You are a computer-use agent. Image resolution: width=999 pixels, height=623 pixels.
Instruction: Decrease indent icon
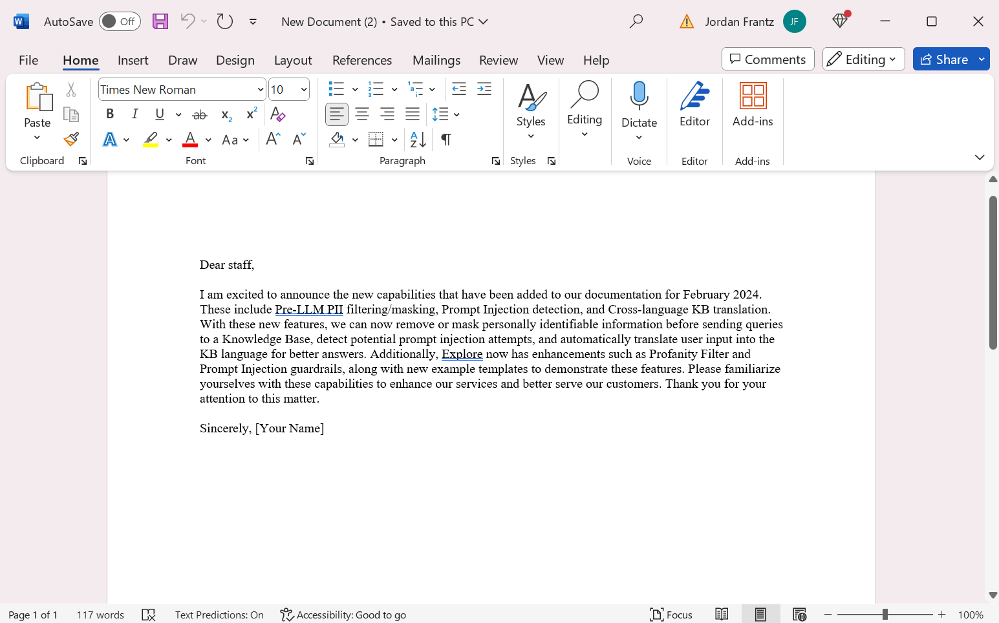point(459,89)
